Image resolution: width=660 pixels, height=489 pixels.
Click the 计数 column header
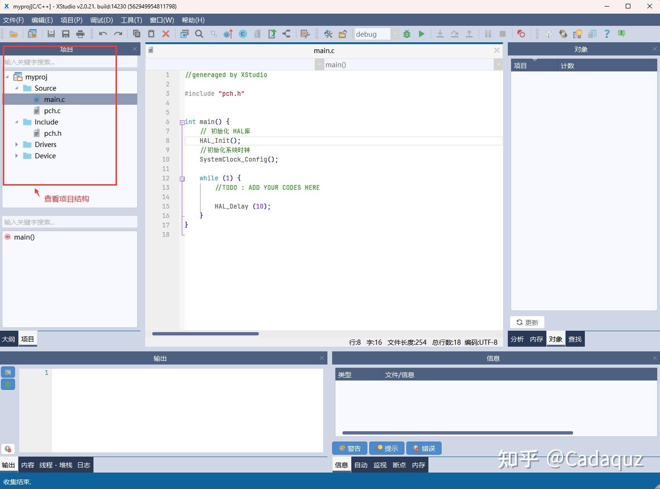567,66
